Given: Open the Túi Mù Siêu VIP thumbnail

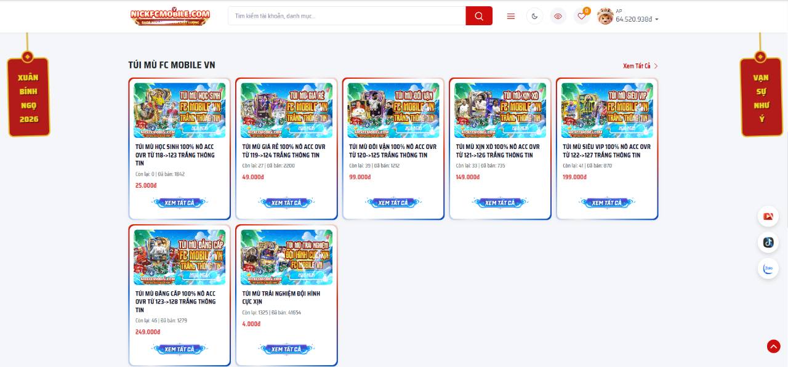Looking at the screenshot, I should [x=607, y=110].
